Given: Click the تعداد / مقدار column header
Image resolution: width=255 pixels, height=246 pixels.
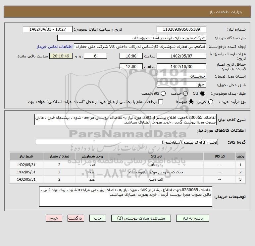Looking at the screenshot, I should [59, 156].
